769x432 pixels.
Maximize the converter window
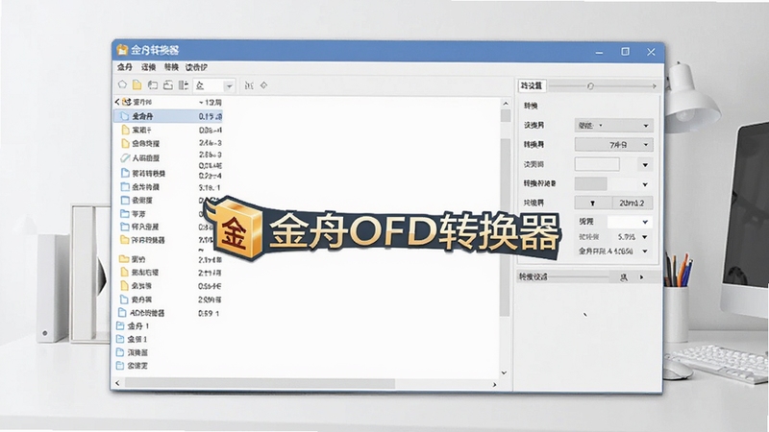click(626, 52)
